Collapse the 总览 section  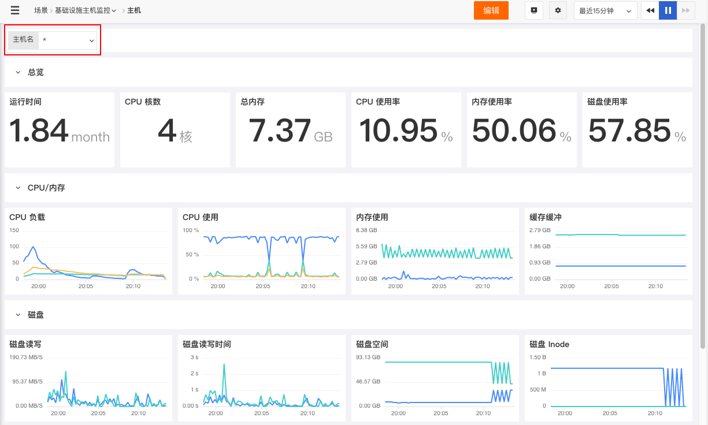(x=18, y=72)
